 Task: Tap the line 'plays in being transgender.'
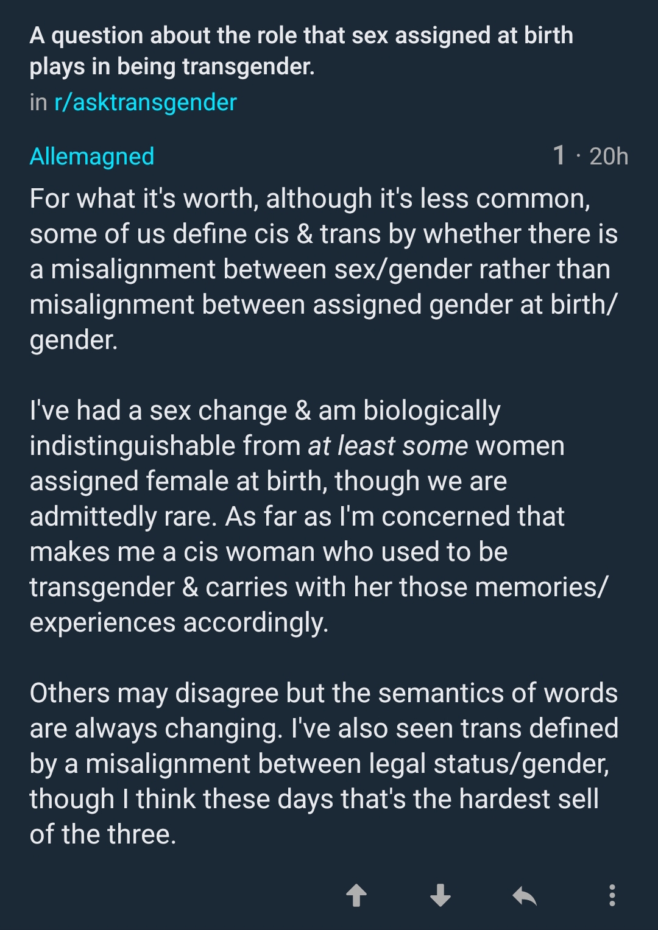coord(172,66)
